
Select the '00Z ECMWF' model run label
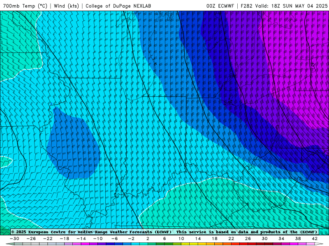[x=220, y=6]
